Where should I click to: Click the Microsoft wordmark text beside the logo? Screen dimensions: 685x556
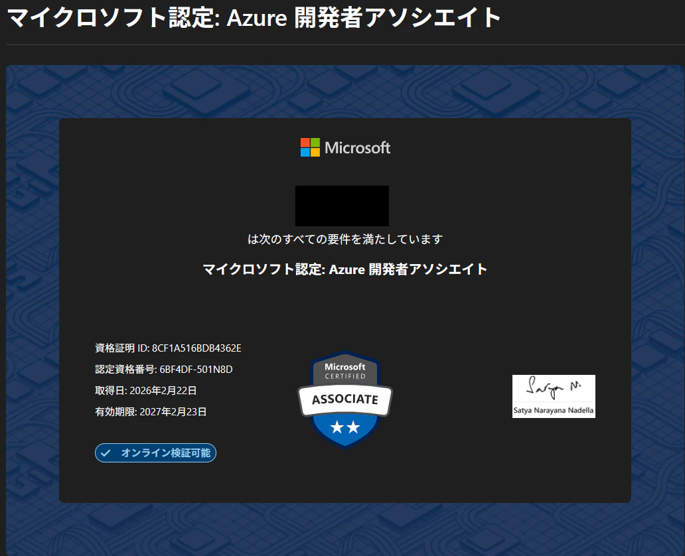click(x=357, y=148)
